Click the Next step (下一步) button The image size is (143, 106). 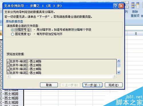click(x=92, y=85)
